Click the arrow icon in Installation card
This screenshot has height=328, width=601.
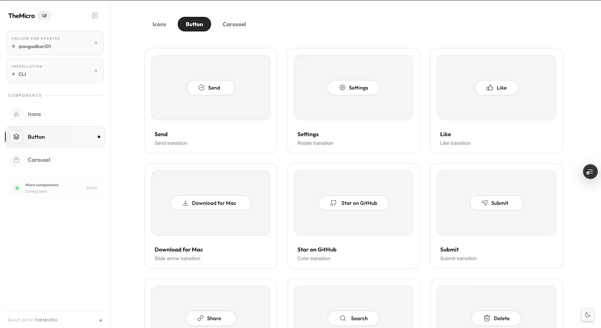click(95, 71)
